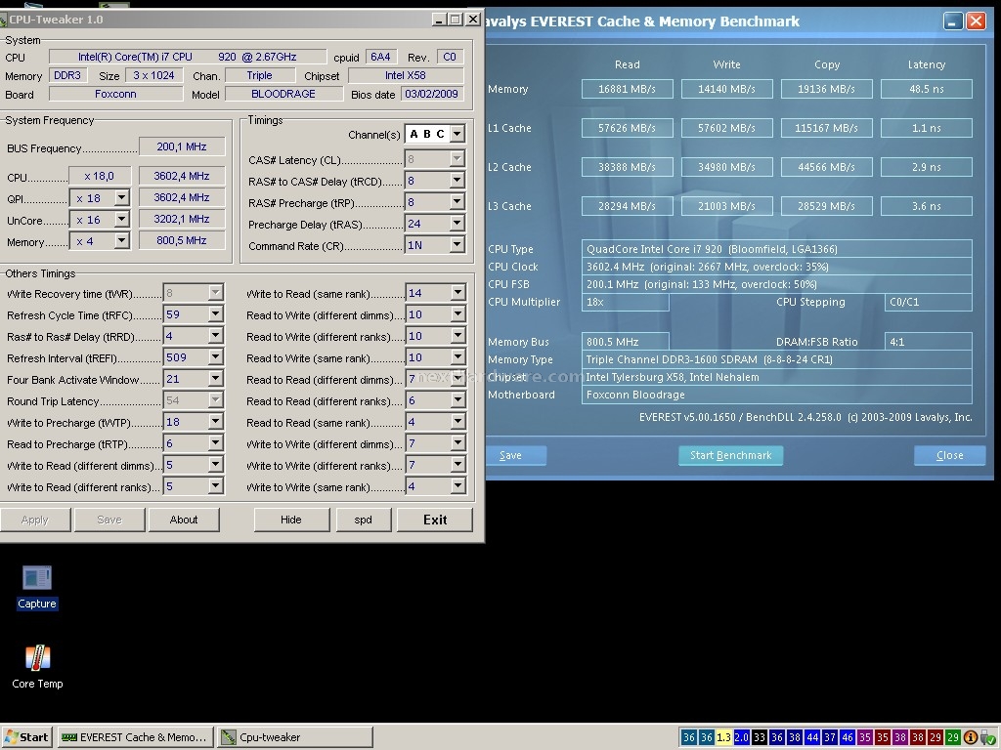1001x750 pixels.
Task: Click the blue 2.0 tray indicator
Action: pyautogui.click(x=741, y=737)
